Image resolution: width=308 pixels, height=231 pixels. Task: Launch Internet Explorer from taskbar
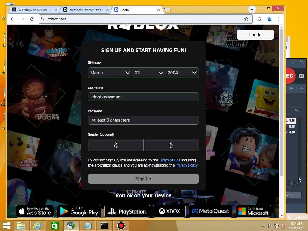pyautogui.click(x=37, y=226)
